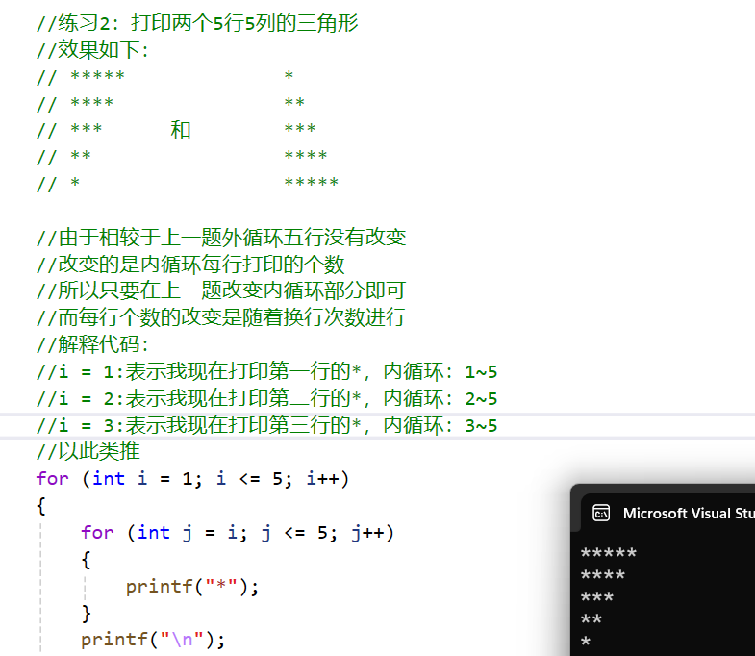Screen dimensions: 755x656
Task: Click the comment line starting '//i = 2:'
Action: click(x=266, y=398)
